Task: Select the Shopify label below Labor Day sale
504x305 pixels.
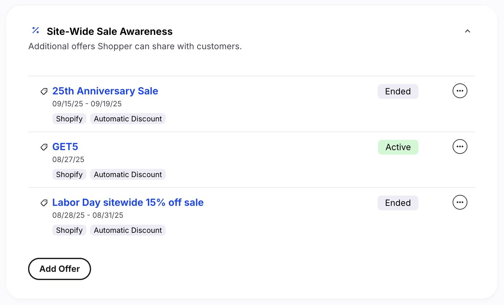Action: [69, 230]
